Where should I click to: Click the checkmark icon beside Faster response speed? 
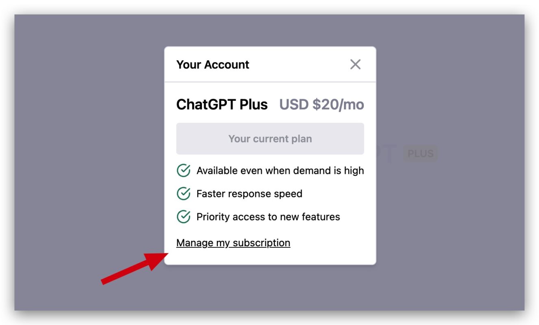pyautogui.click(x=183, y=194)
